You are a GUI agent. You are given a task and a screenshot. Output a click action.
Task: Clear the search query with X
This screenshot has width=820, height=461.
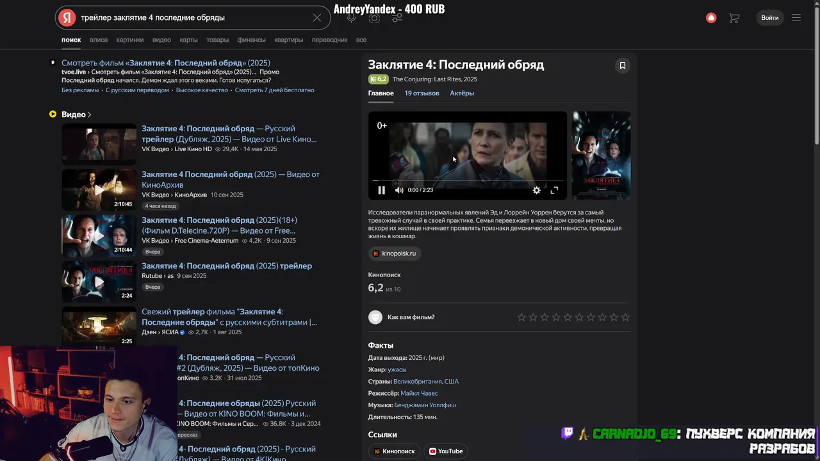(316, 18)
